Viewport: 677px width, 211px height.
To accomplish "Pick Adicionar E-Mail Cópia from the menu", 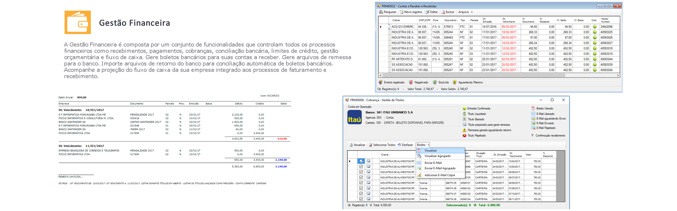I will pyautogui.click(x=441, y=175).
